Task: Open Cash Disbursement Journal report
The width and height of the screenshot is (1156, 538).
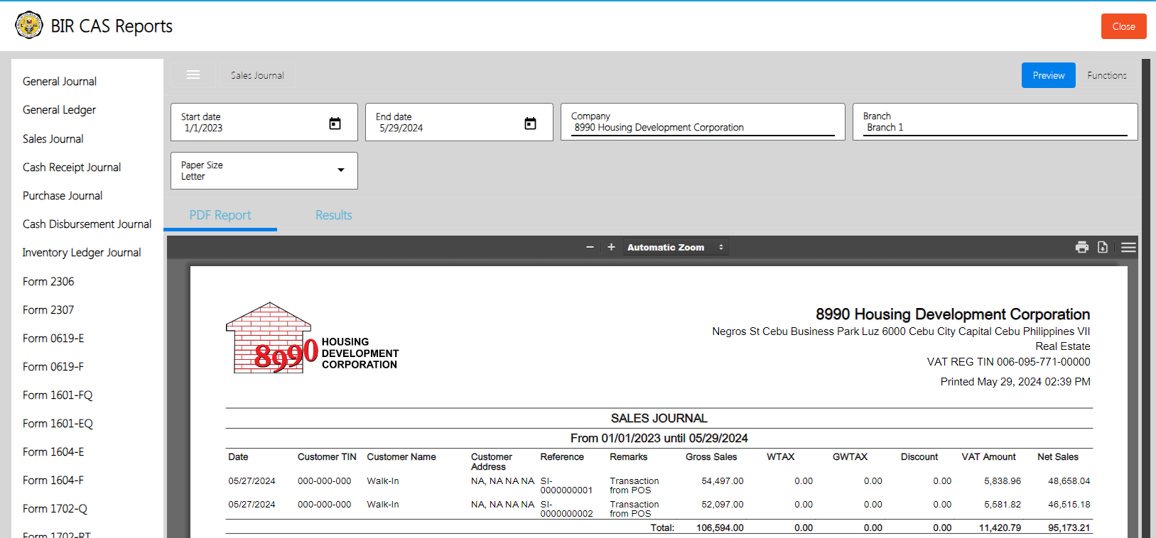Action: pos(87,224)
